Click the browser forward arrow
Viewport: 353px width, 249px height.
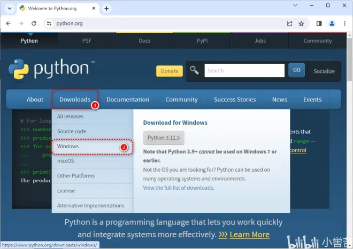(x=21, y=23)
